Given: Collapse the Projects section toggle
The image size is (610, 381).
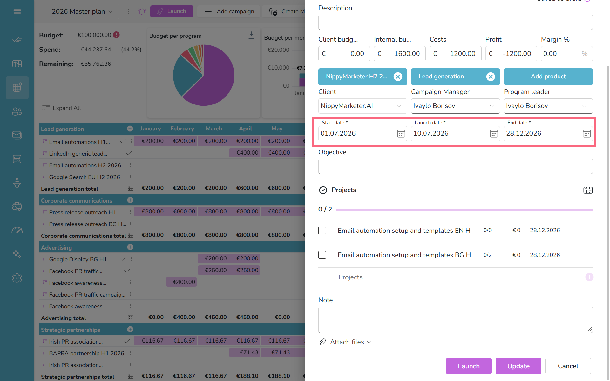Looking at the screenshot, I should [x=323, y=190].
